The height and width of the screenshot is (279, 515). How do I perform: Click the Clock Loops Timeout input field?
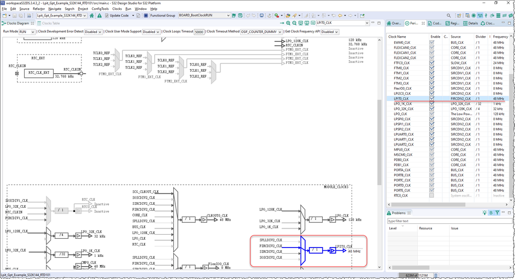coord(199,32)
